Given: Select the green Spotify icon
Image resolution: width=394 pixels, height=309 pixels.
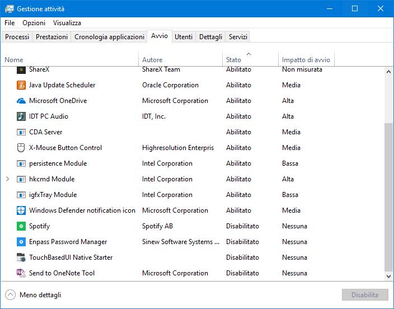Looking at the screenshot, I should click(x=21, y=226).
